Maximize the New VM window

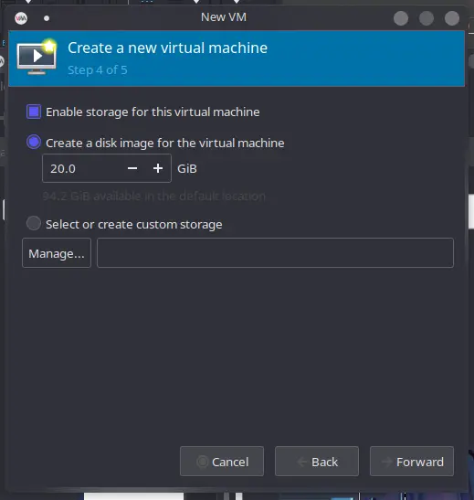pos(427,18)
